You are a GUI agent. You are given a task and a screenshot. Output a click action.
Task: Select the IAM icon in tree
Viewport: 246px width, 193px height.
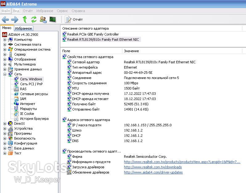click(x=16, y=99)
